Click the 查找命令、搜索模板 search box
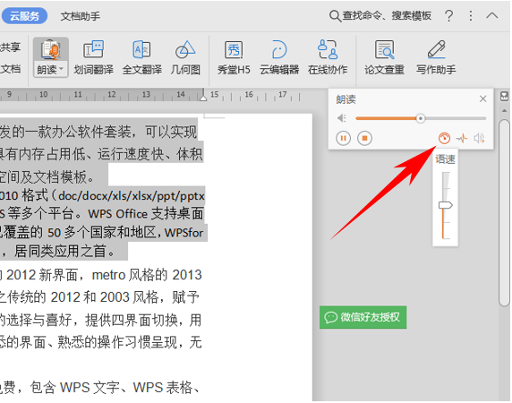 click(x=380, y=15)
